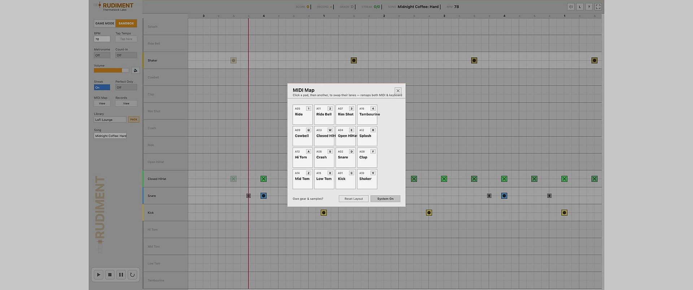Click the Splash lane label
Screen dimensions: 693x290
(x=152, y=27)
